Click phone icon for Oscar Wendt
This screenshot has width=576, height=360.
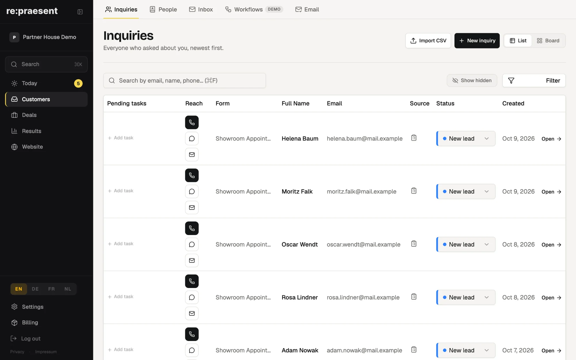pos(192,228)
